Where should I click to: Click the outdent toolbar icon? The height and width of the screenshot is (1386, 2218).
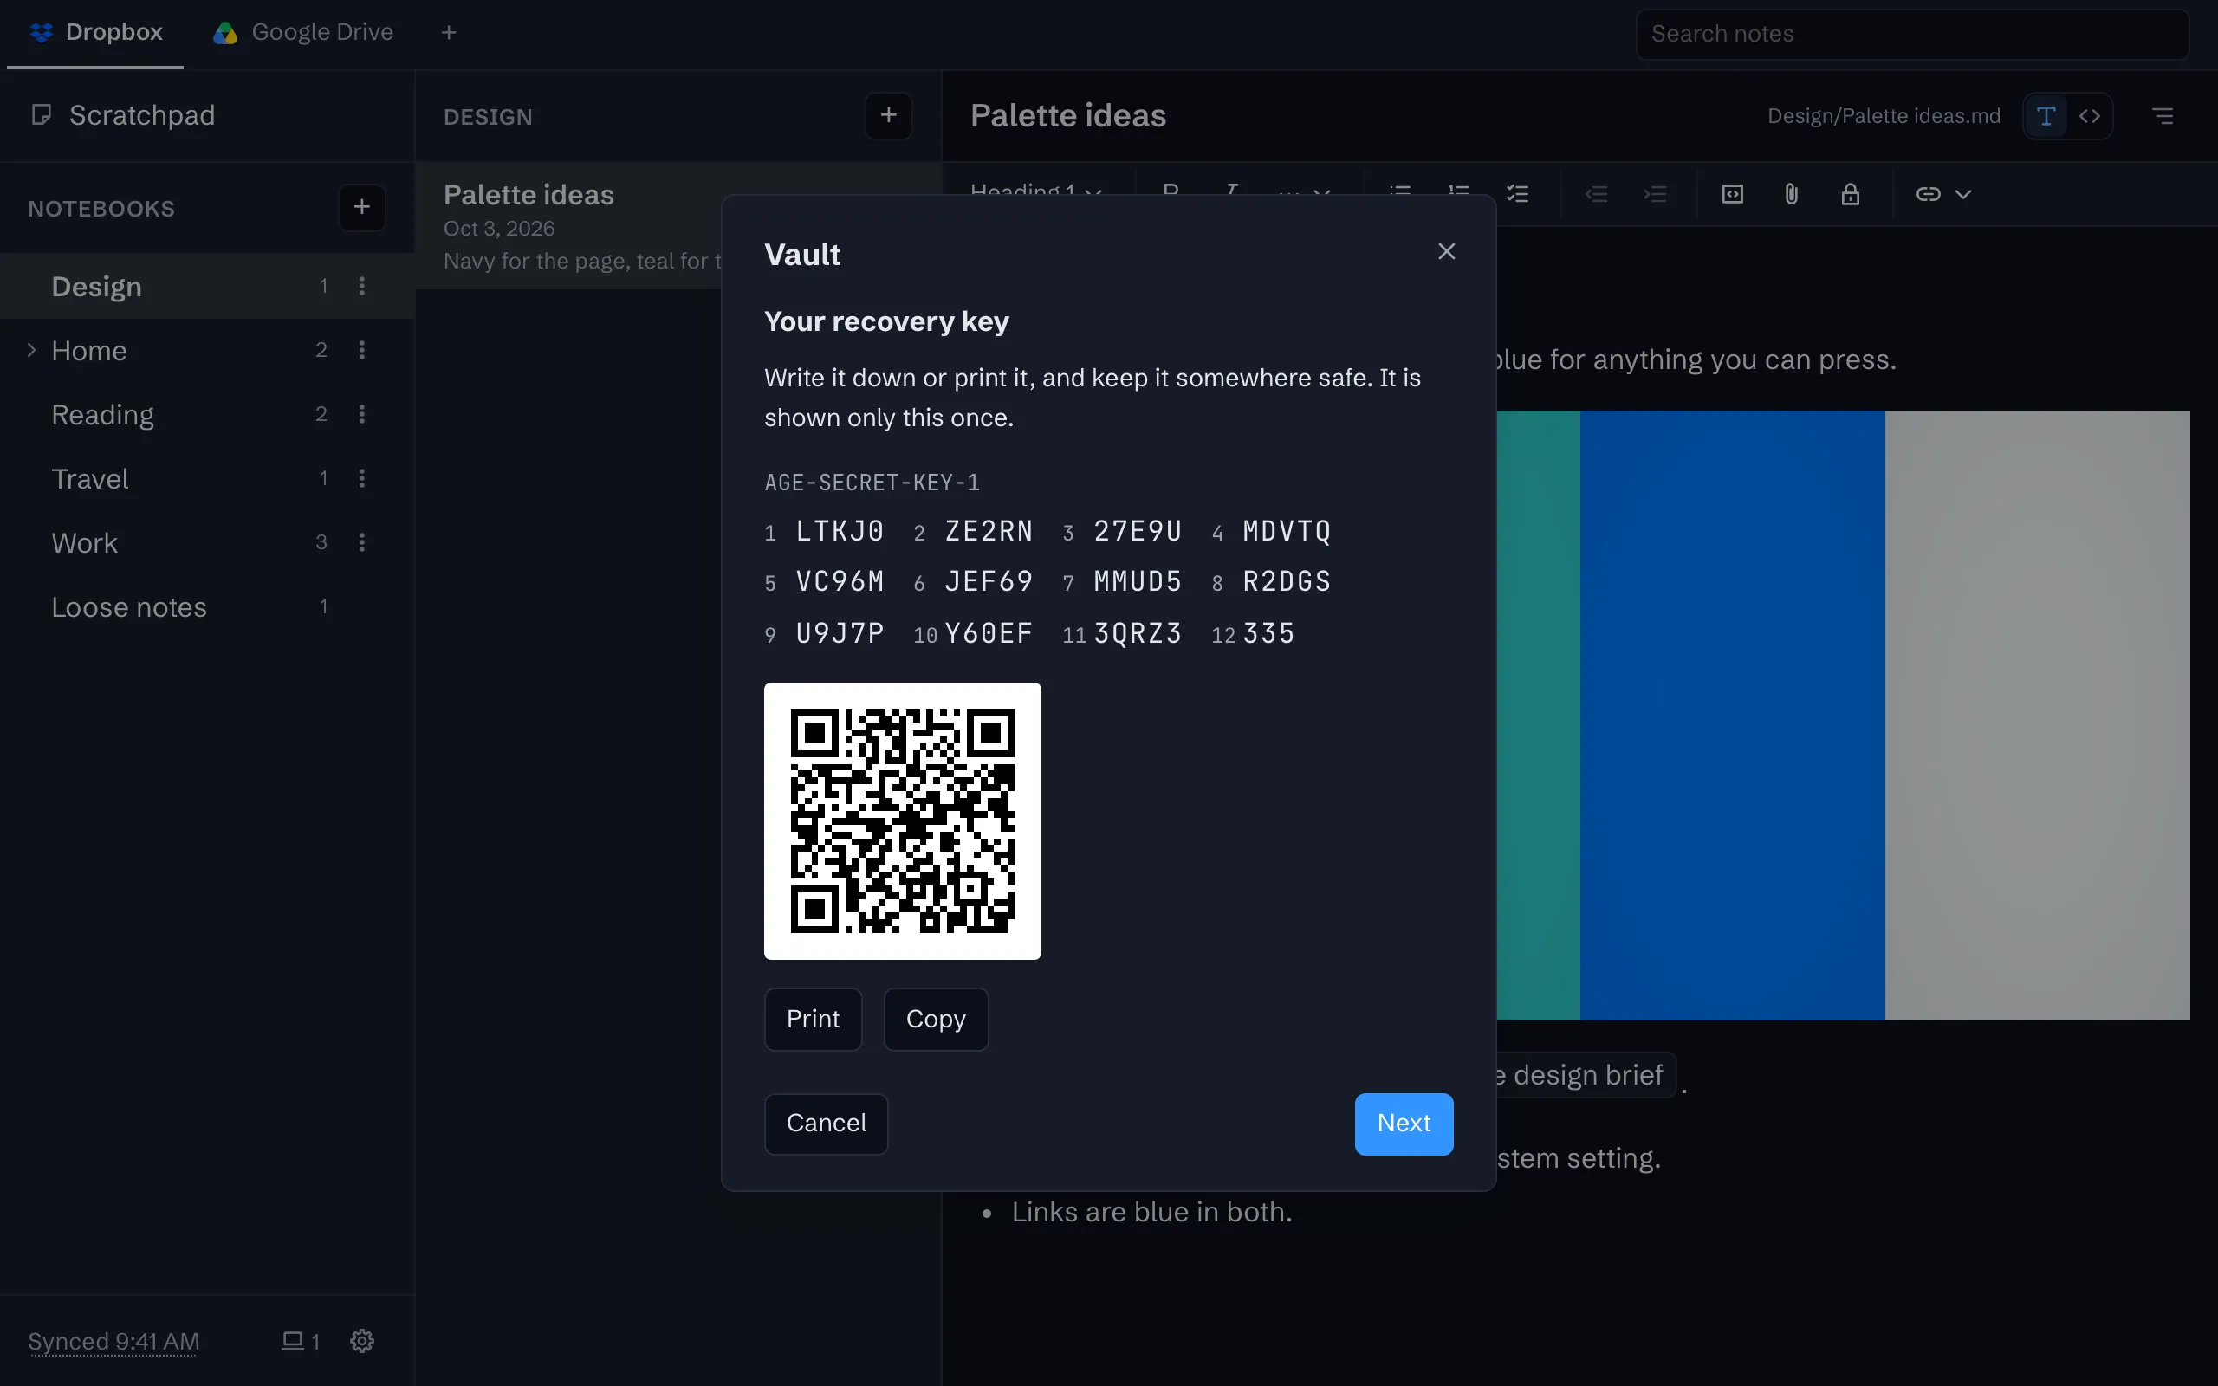pos(1597,194)
